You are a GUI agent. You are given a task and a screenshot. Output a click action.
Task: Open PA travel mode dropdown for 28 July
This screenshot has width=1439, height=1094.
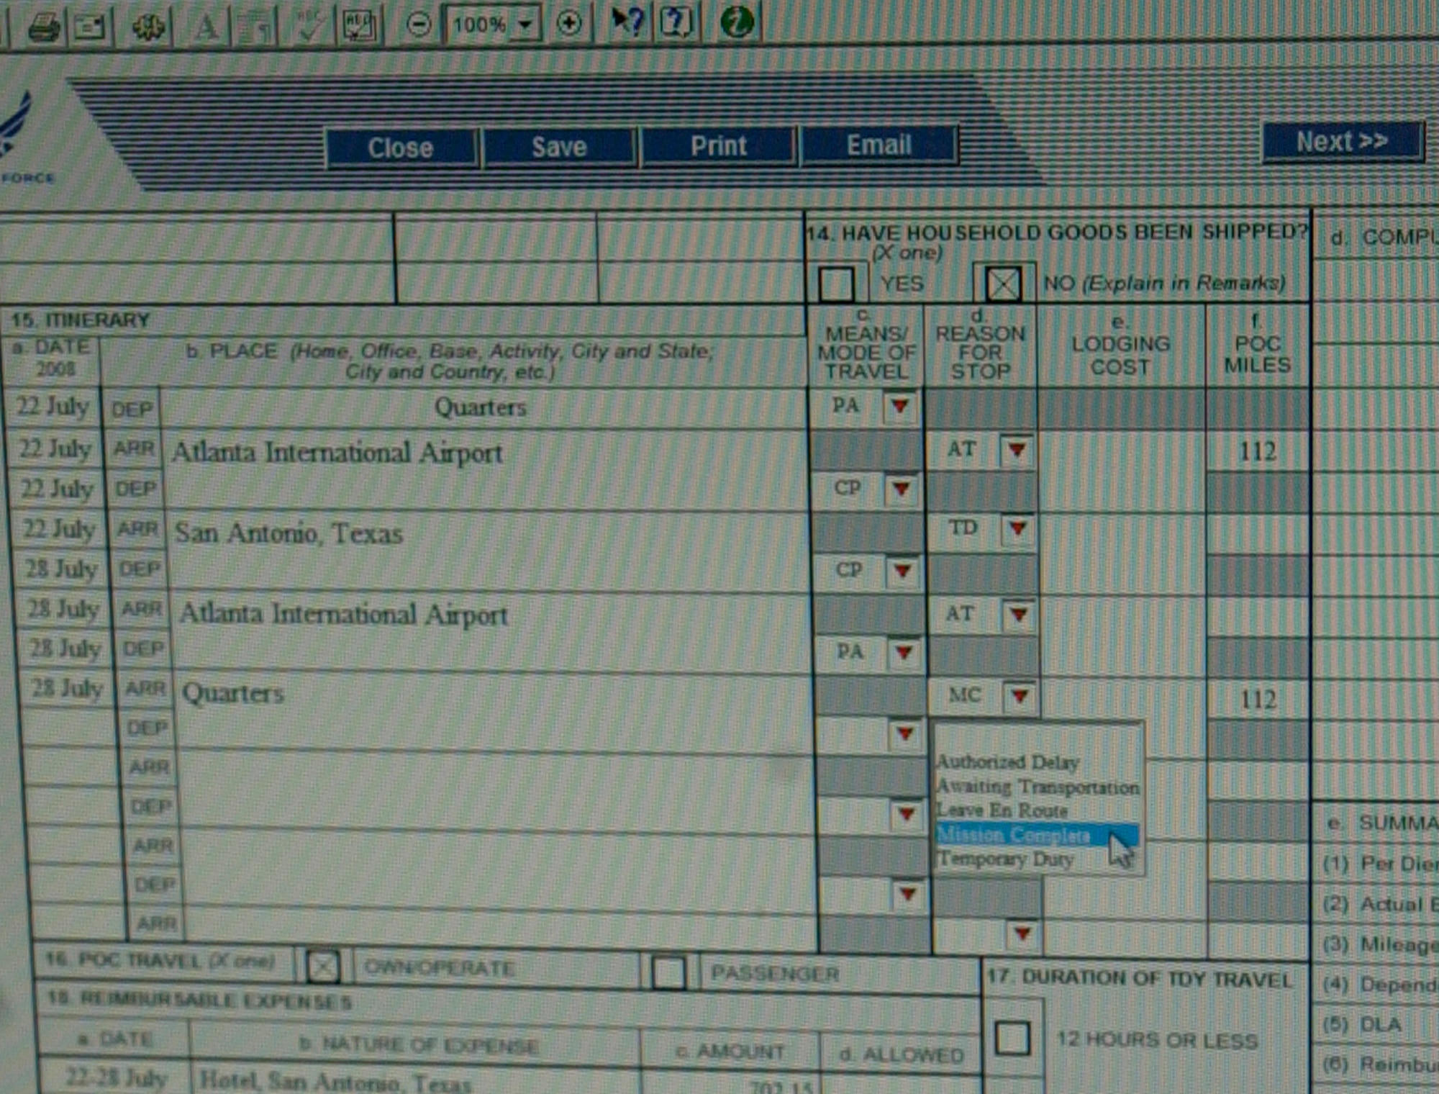(904, 653)
